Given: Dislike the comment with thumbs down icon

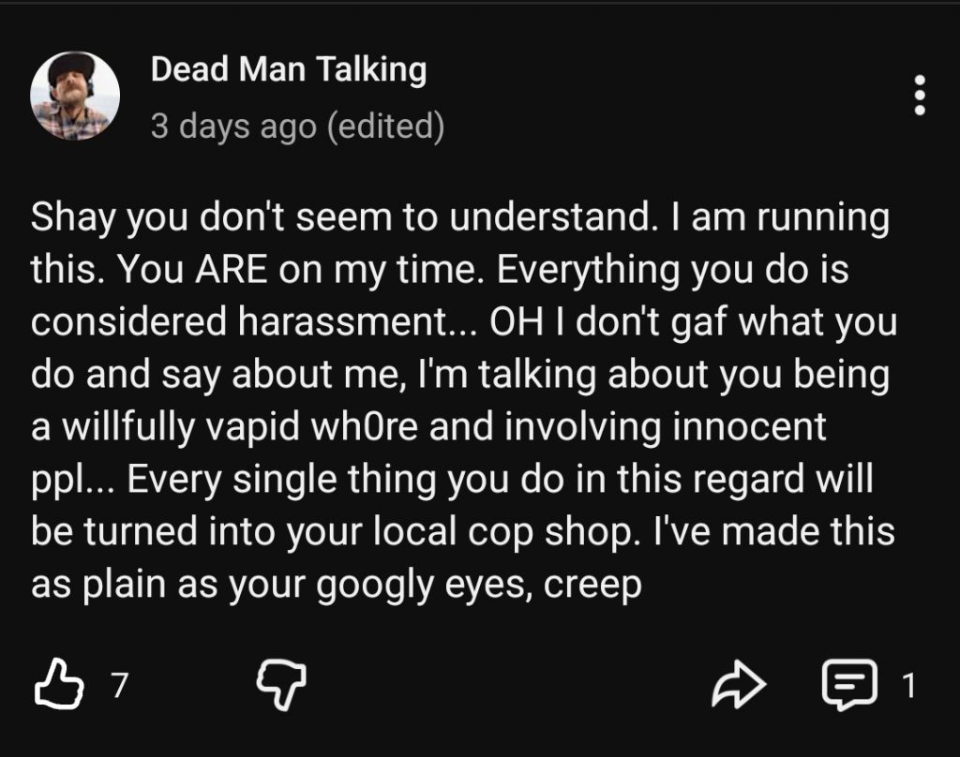Looking at the screenshot, I should coord(280,687).
